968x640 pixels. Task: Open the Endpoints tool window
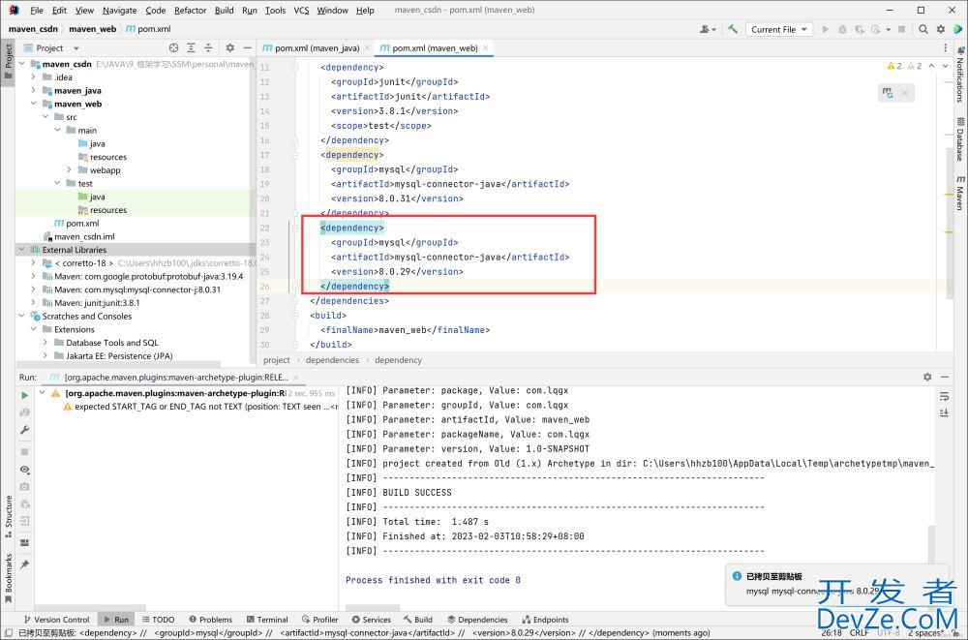[545, 619]
